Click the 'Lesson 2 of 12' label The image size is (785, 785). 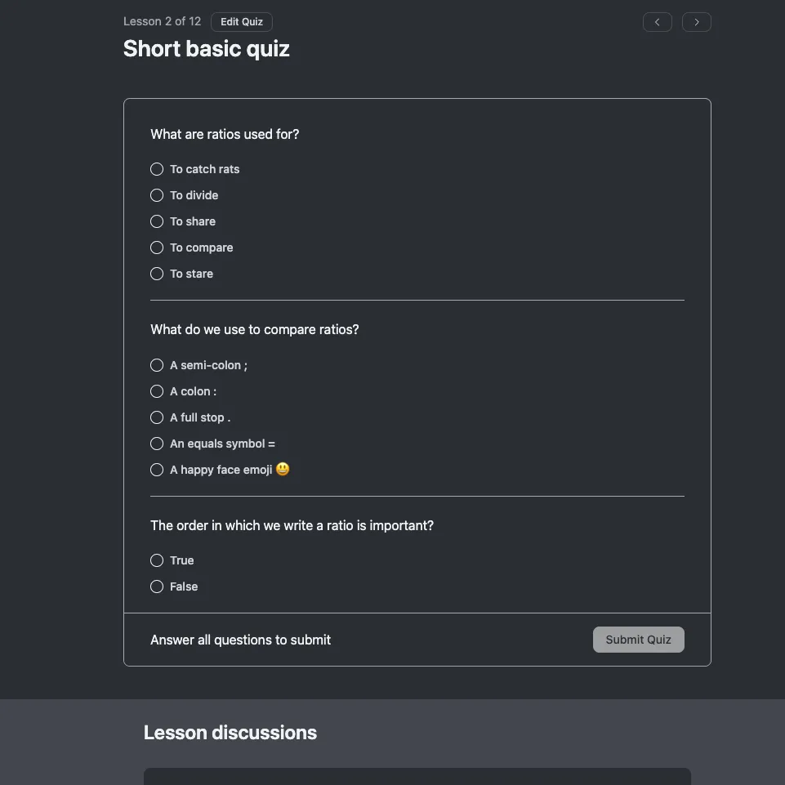pos(162,21)
